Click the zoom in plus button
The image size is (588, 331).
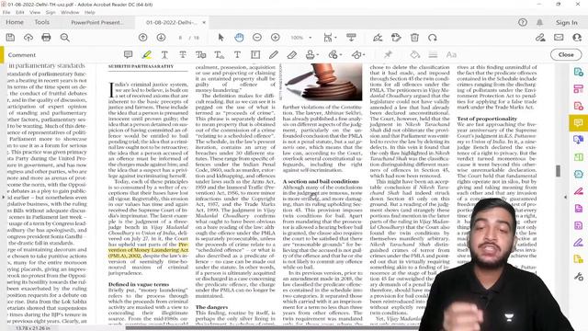tap(276, 38)
